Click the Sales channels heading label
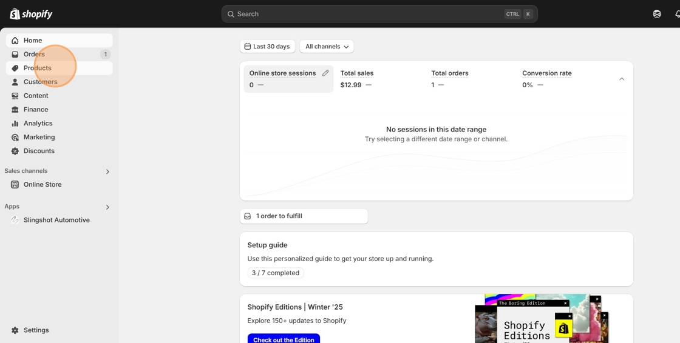Image resolution: width=680 pixels, height=343 pixels. click(x=26, y=171)
